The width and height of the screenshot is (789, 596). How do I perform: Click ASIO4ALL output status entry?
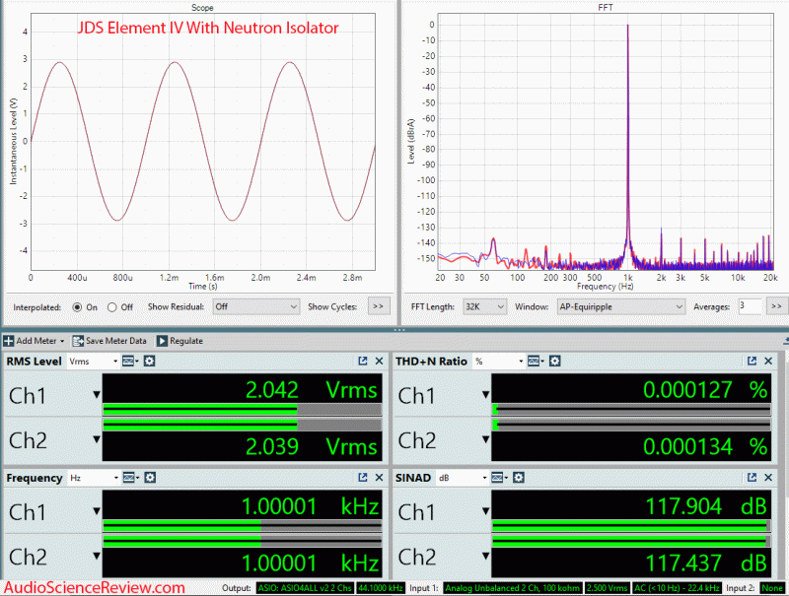pyautogui.click(x=305, y=588)
